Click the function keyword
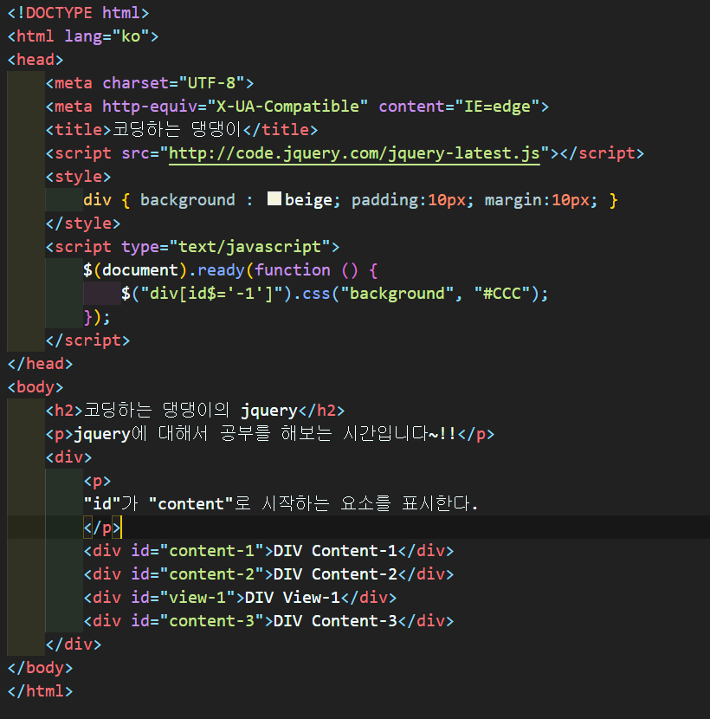The width and height of the screenshot is (710, 719). [x=293, y=270]
